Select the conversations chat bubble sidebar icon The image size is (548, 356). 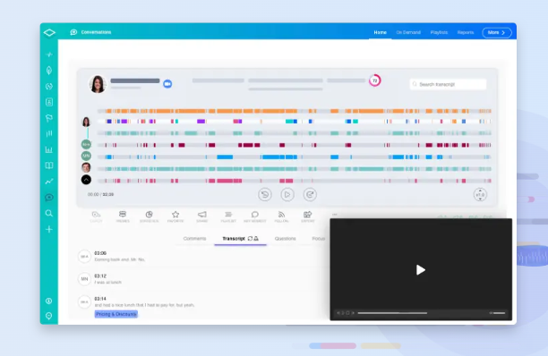49,197
